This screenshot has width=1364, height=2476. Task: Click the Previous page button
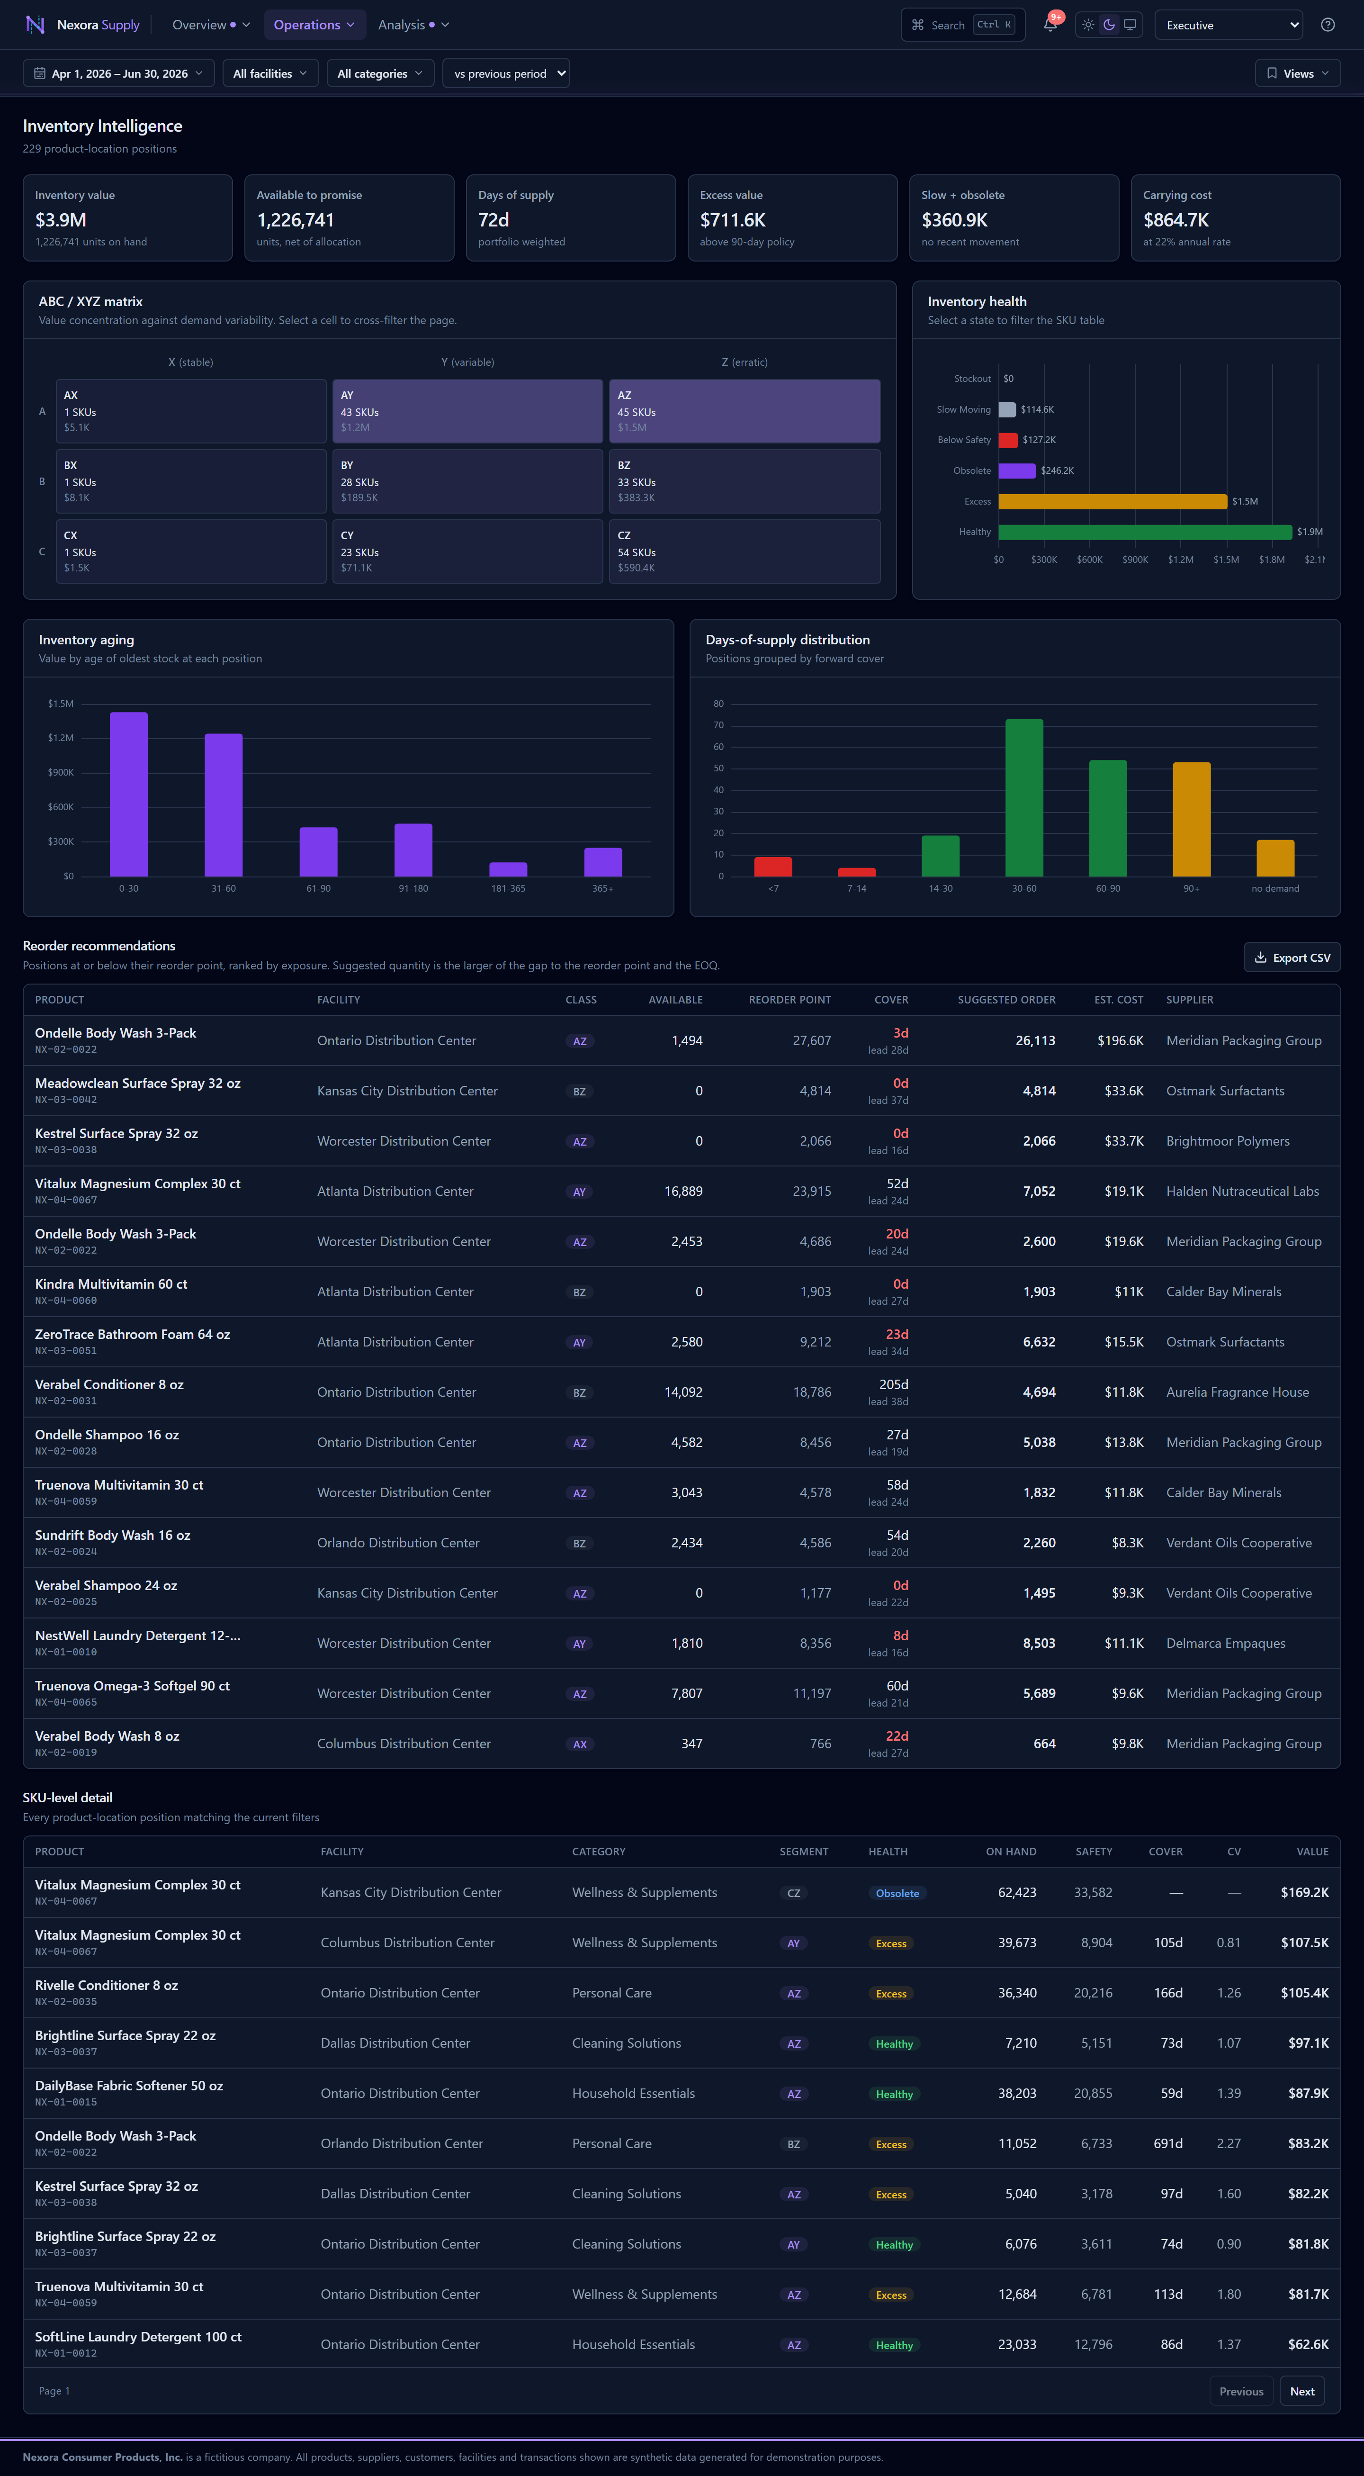tap(1241, 2390)
